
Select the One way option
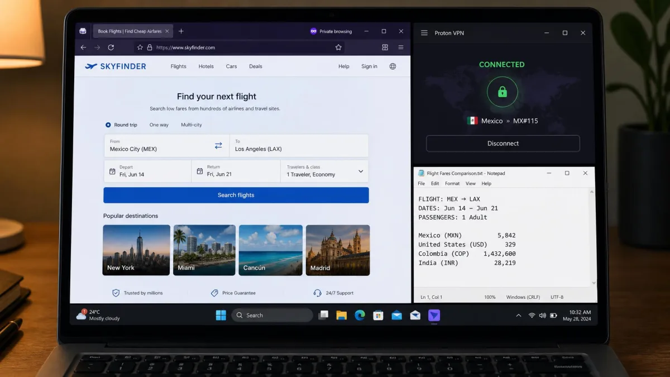pyautogui.click(x=159, y=125)
